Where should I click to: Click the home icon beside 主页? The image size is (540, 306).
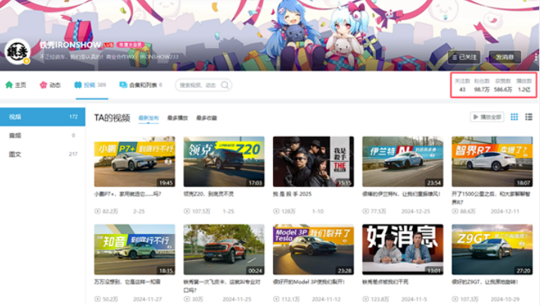(x=9, y=85)
